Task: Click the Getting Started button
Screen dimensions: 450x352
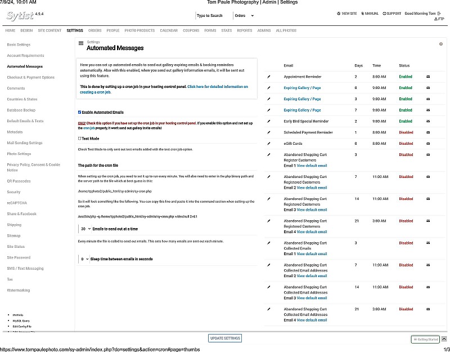Action: coord(425,340)
